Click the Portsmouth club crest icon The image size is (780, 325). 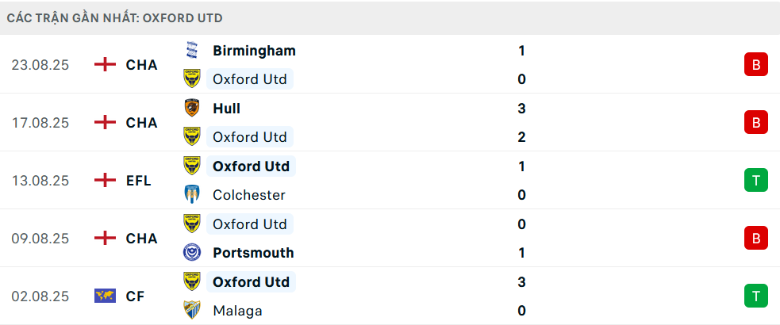pos(191,253)
